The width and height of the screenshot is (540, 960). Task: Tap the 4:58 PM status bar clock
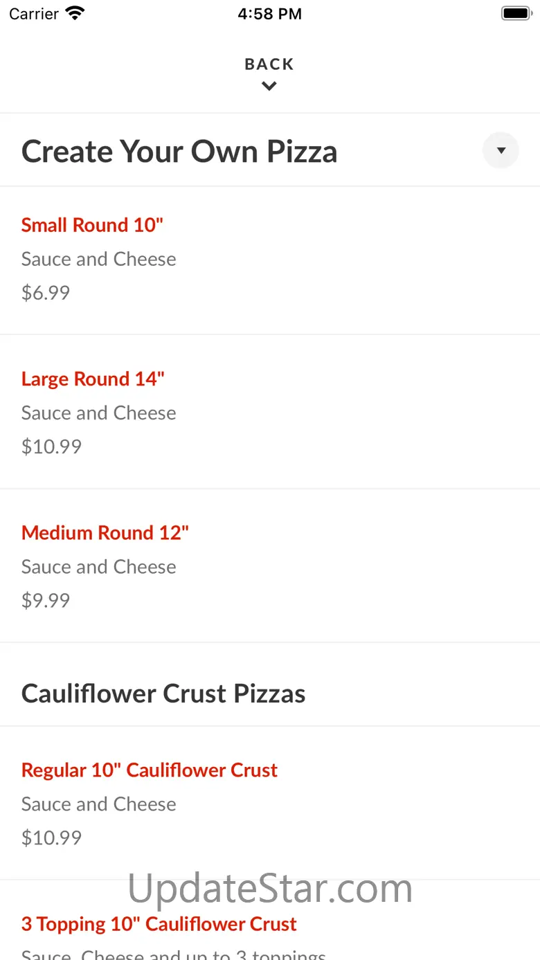(x=269, y=14)
